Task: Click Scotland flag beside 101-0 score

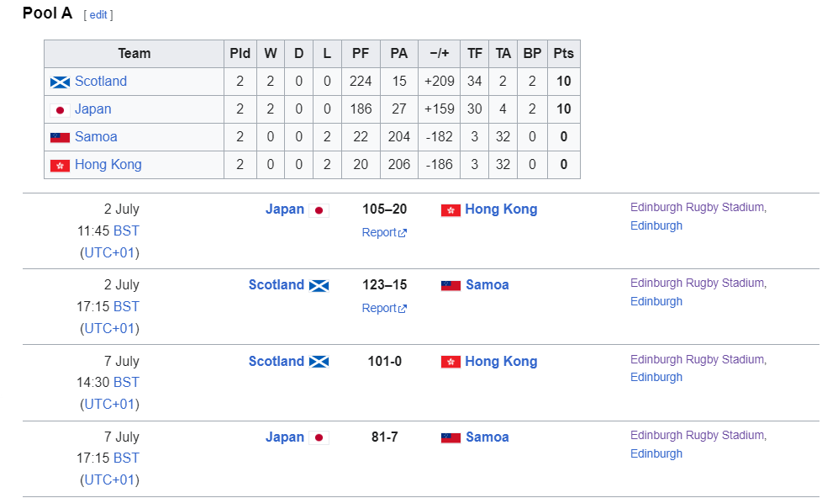Action: tap(319, 362)
